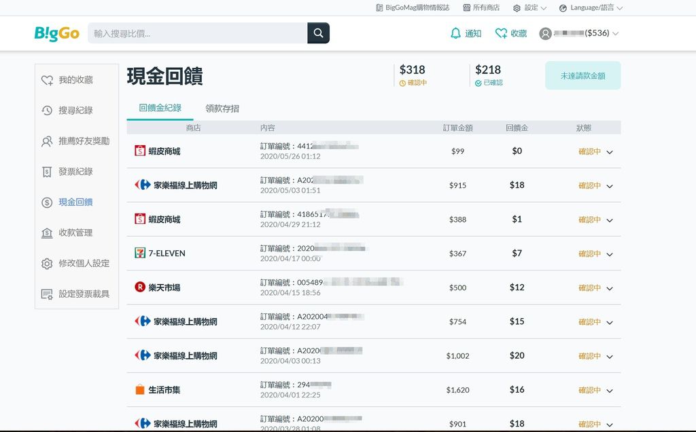Open the account ($536) dropdown

(614, 34)
